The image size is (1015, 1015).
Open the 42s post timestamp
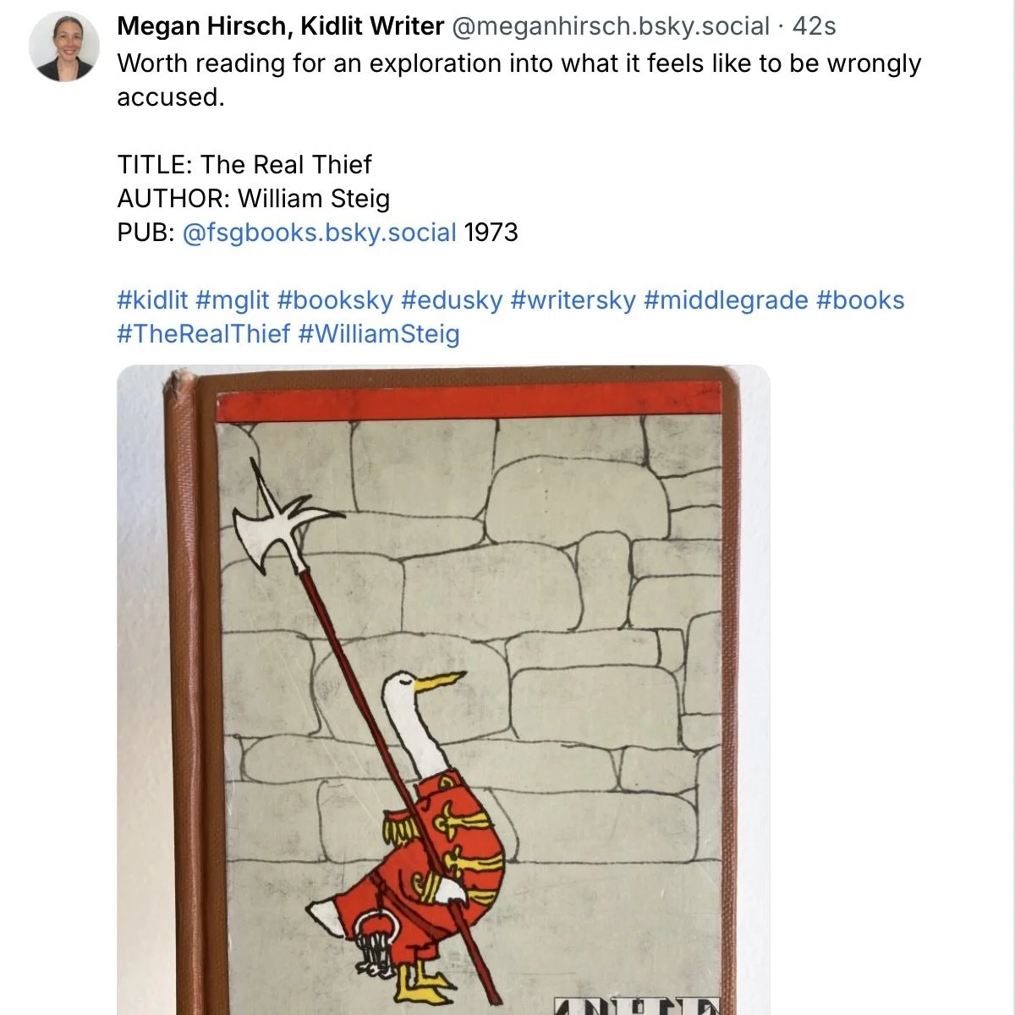(814, 26)
